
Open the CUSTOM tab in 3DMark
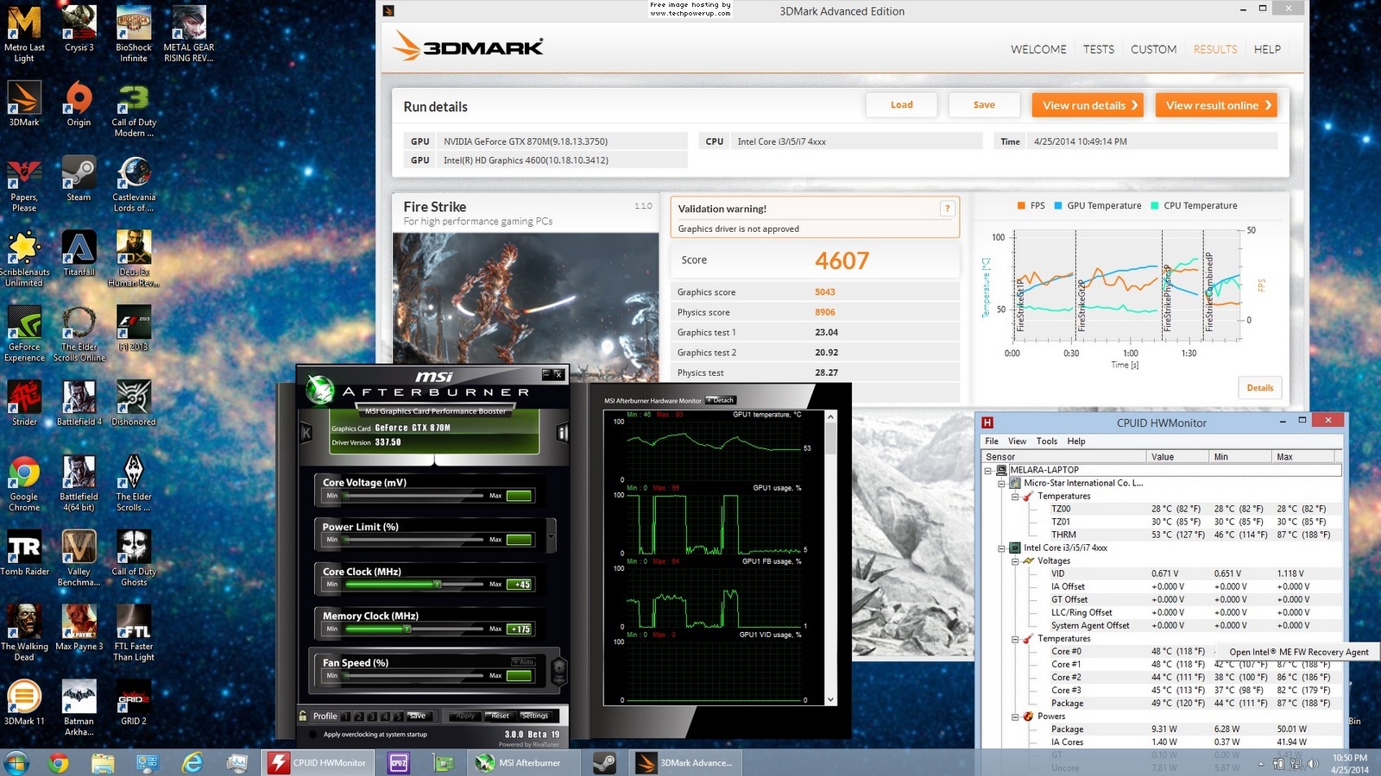tap(1153, 49)
